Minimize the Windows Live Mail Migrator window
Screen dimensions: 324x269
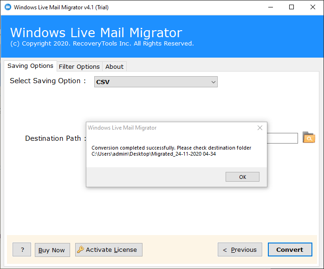(271, 7)
